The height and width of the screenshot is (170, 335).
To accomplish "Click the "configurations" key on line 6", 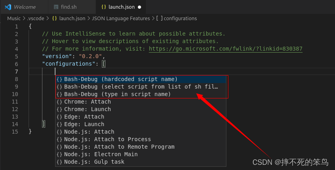I will [x=69, y=64].
